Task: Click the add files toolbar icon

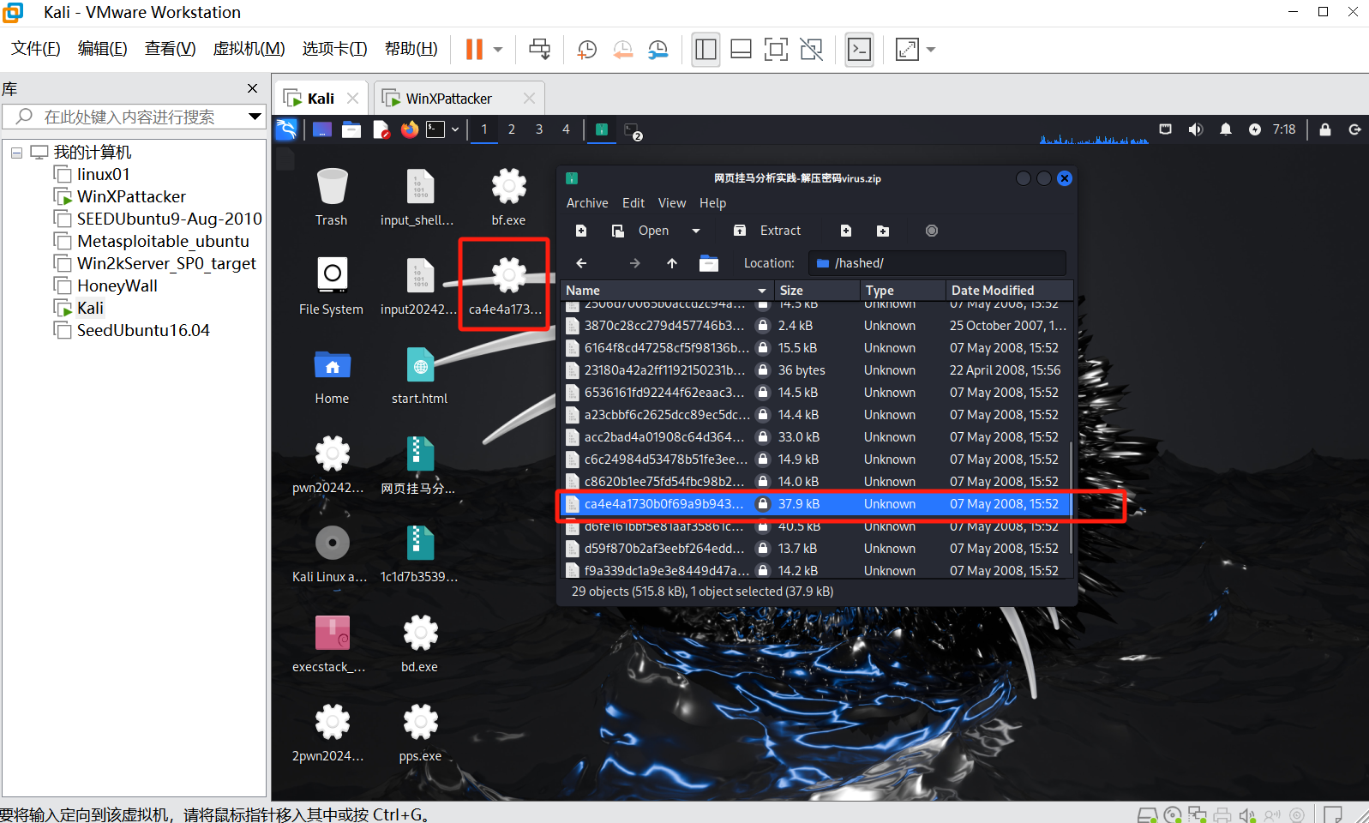Action: (x=846, y=231)
